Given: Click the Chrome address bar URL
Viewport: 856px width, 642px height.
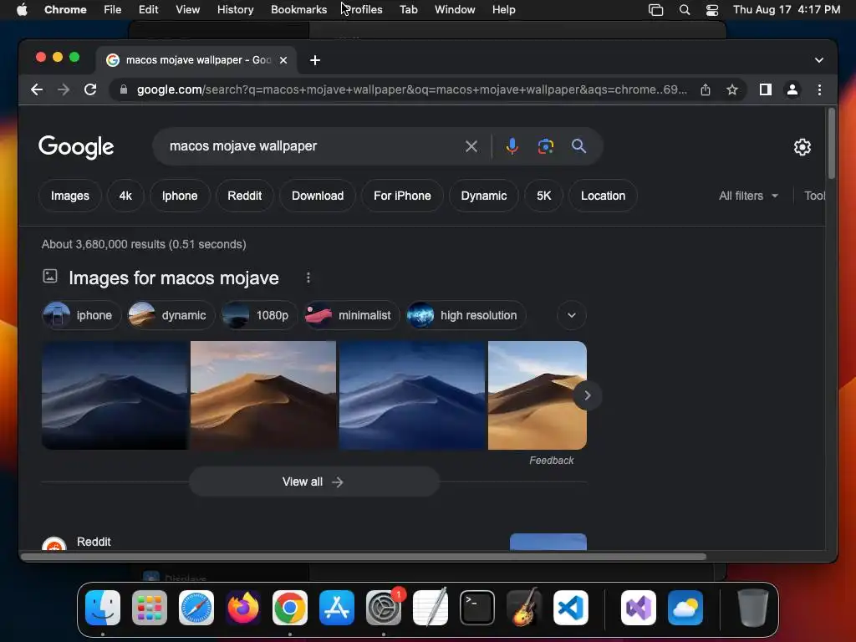Looking at the screenshot, I should pos(411,89).
